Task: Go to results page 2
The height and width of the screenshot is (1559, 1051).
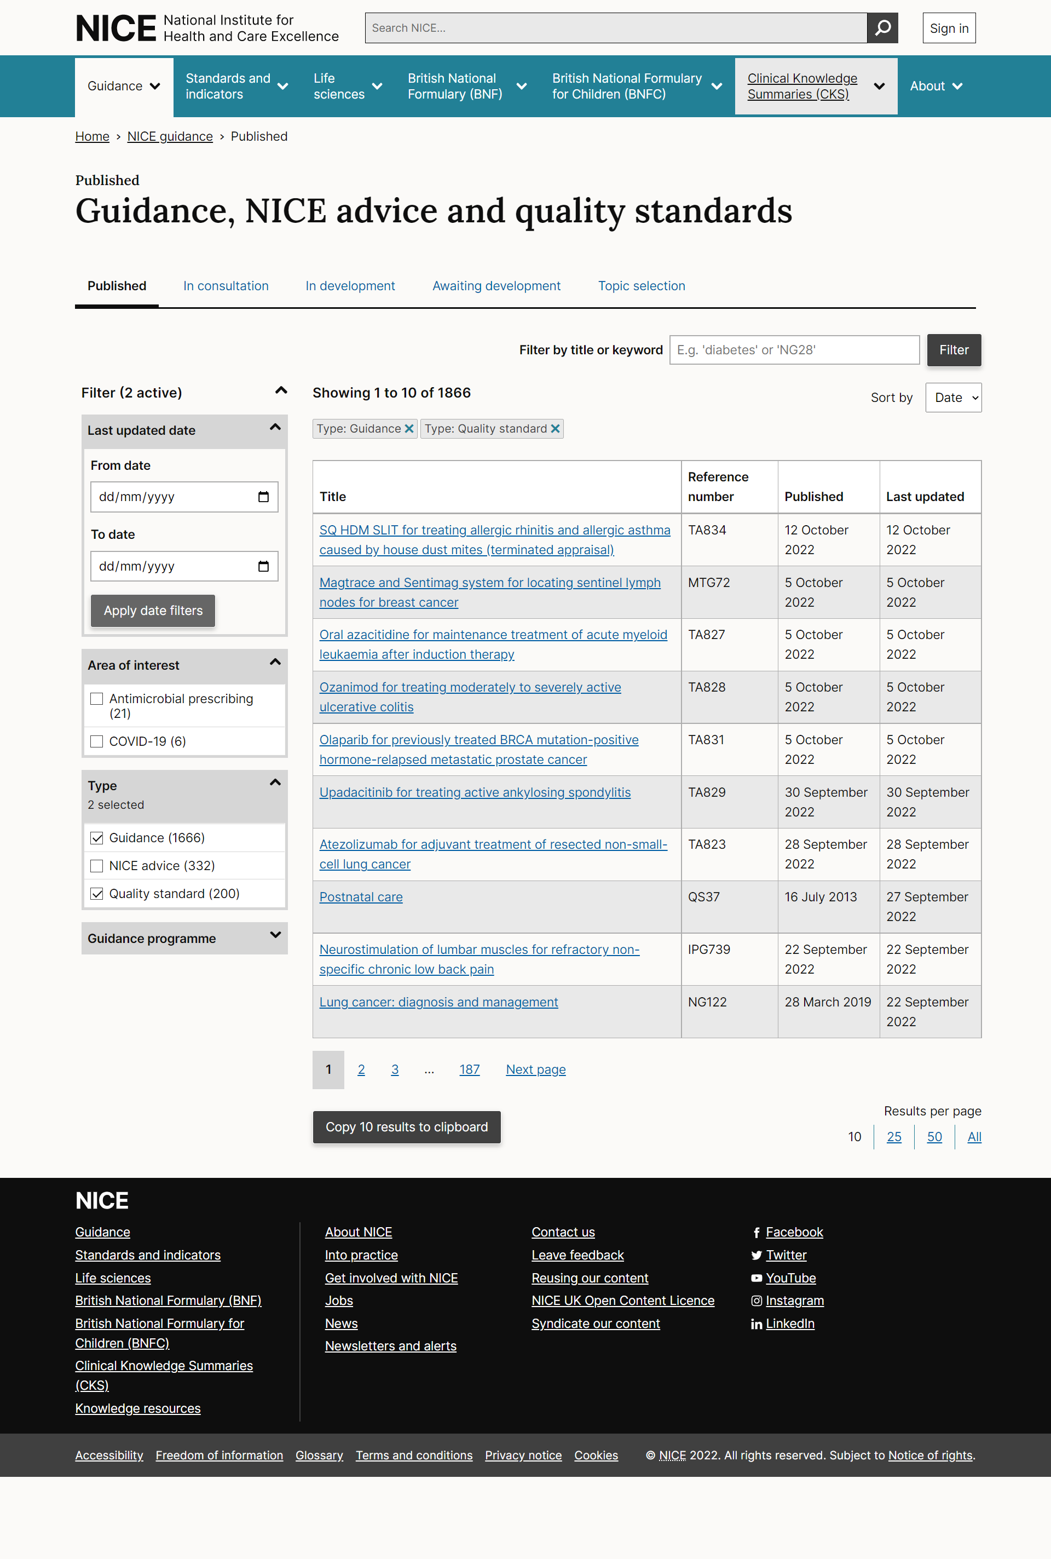Action: click(361, 1069)
